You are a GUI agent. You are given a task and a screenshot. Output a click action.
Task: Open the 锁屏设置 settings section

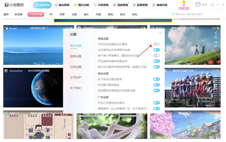pyautogui.click(x=76, y=56)
